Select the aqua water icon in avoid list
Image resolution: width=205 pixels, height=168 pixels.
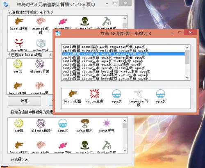click(x=63, y=123)
